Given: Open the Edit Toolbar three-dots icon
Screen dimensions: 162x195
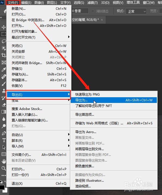Looking at the screenshot, I should click(x=4, y=175).
